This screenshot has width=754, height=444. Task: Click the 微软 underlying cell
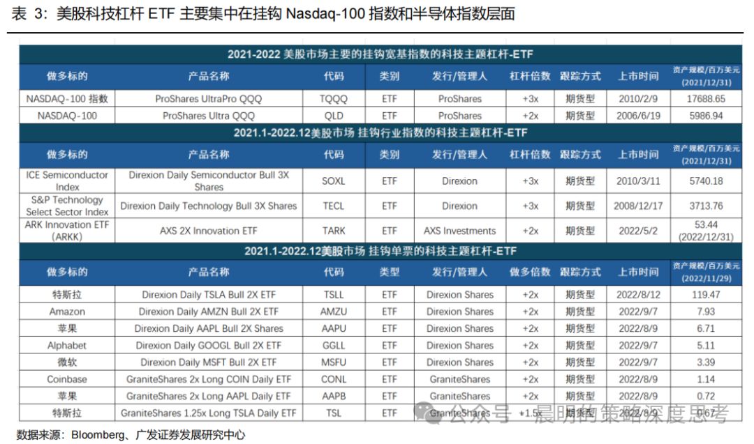(67, 362)
